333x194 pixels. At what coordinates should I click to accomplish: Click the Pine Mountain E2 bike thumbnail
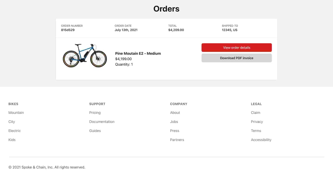coord(85,55)
